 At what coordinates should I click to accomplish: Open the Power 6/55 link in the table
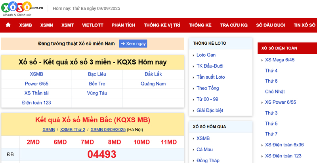tap(36, 84)
